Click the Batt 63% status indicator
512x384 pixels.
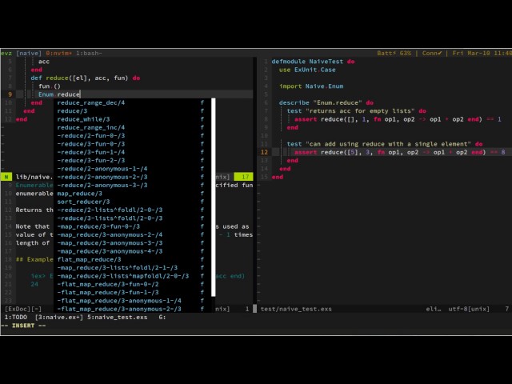pos(394,54)
